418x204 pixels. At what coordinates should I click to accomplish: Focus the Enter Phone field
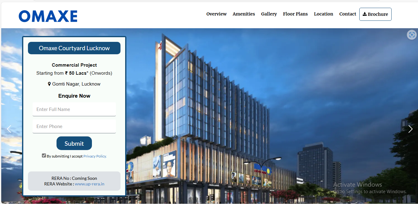[x=74, y=126]
